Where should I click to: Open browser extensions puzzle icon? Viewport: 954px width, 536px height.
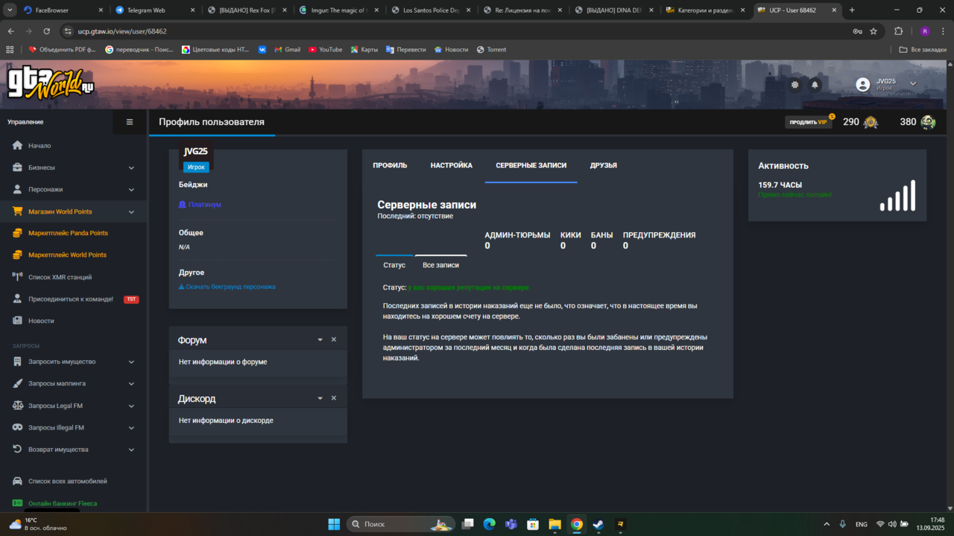point(898,31)
